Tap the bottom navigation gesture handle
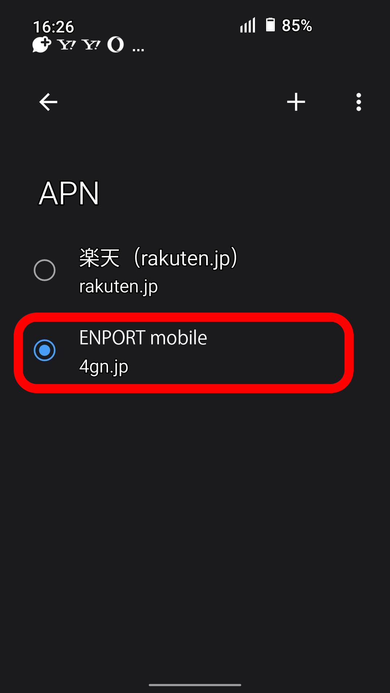This screenshot has height=693, width=390. (195, 685)
